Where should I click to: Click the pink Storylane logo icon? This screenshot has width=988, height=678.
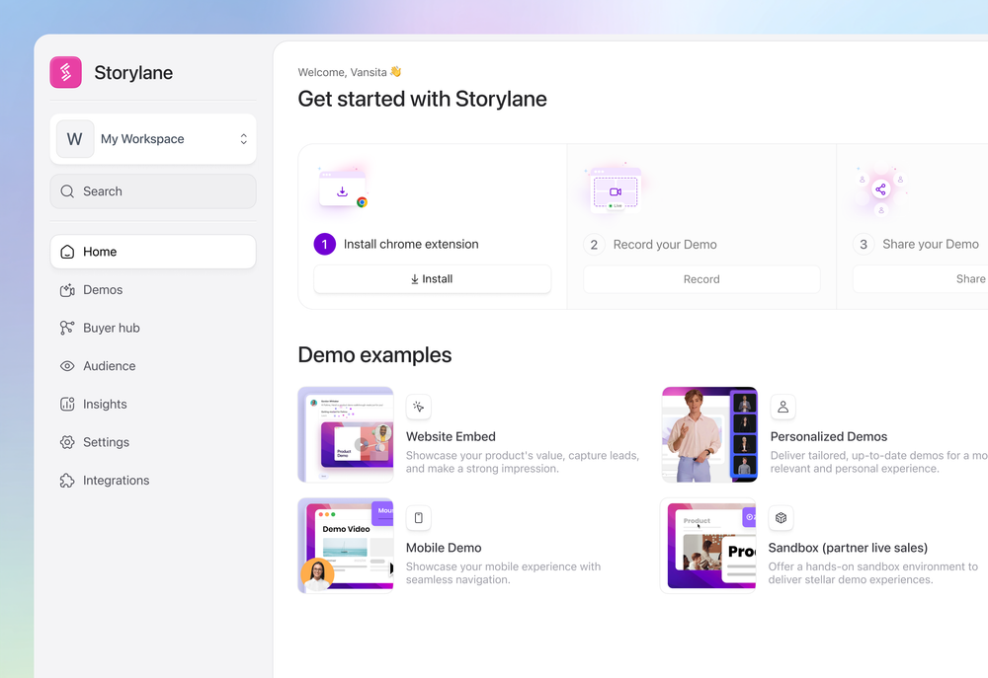pyautogui.click(x=65, y=72)
